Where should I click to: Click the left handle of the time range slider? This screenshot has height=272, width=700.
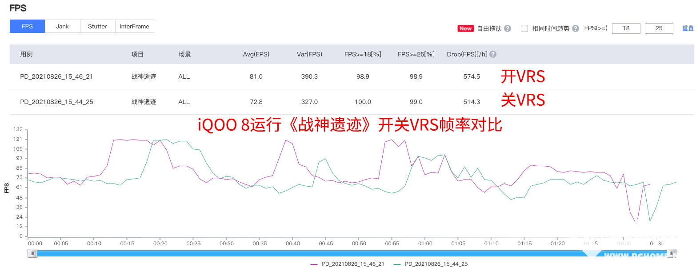point(32,253)
